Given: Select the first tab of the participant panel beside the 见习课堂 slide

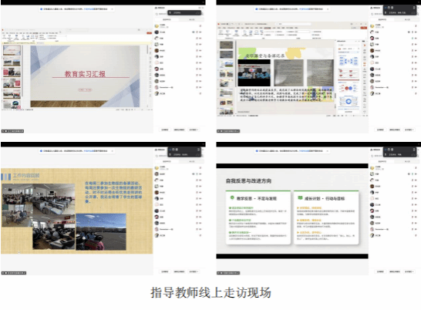Looking at the screenshot, I should [382, 19].
